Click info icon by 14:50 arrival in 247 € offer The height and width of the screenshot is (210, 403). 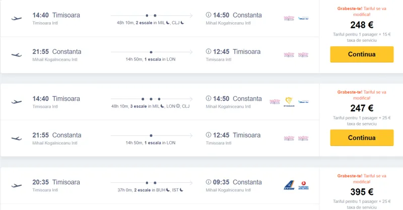tap(209, 99)
